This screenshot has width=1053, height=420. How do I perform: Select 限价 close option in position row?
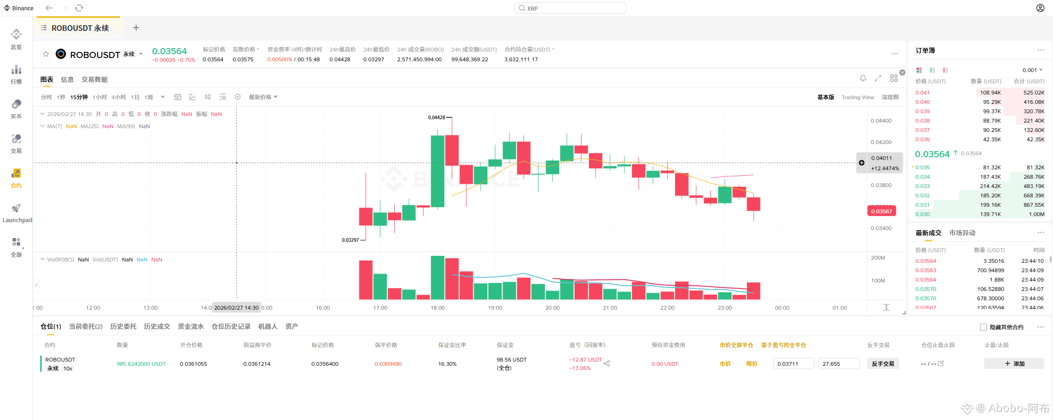pyautogui.click(x=752, y=363)
